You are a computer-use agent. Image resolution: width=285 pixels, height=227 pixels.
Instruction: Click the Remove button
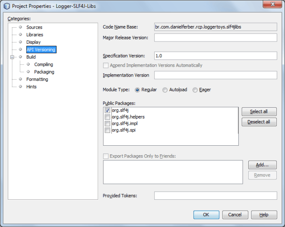[262, 175]
